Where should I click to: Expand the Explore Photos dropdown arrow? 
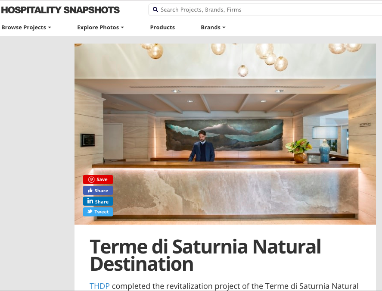[122, 28]
